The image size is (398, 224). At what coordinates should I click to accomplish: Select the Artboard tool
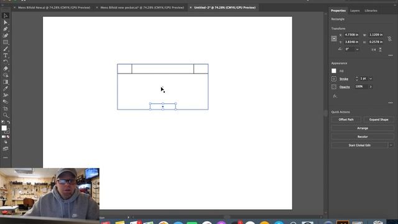(6, 108)
